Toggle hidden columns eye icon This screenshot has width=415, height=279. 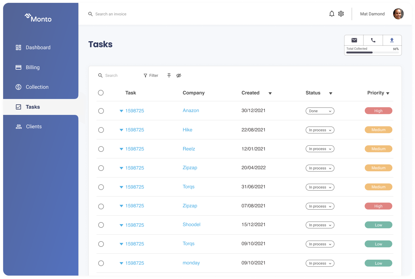click(x=179, y=75)
